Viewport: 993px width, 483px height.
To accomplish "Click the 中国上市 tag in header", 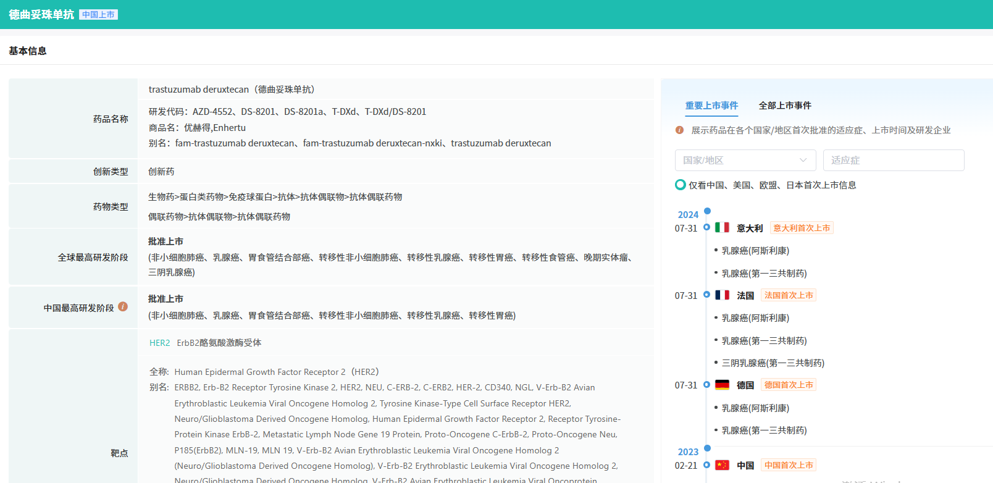I will pyautogui.click(x=98, y=15).
